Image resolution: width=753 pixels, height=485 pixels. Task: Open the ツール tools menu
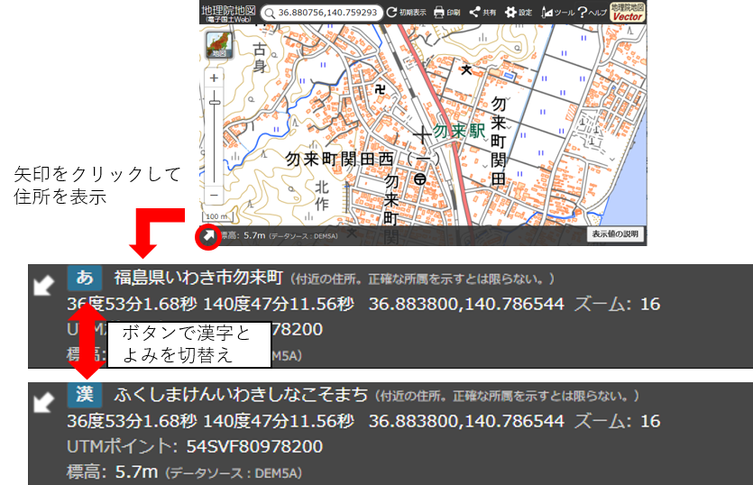(557, 13)
